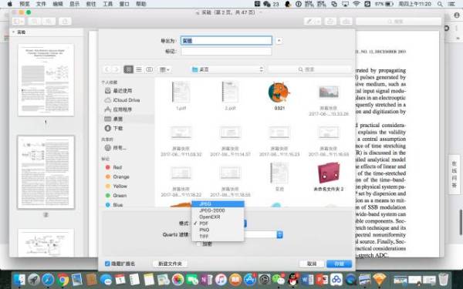
Task: Collapse the save dialog with the chevron button
Action: [x=279, y=40]
